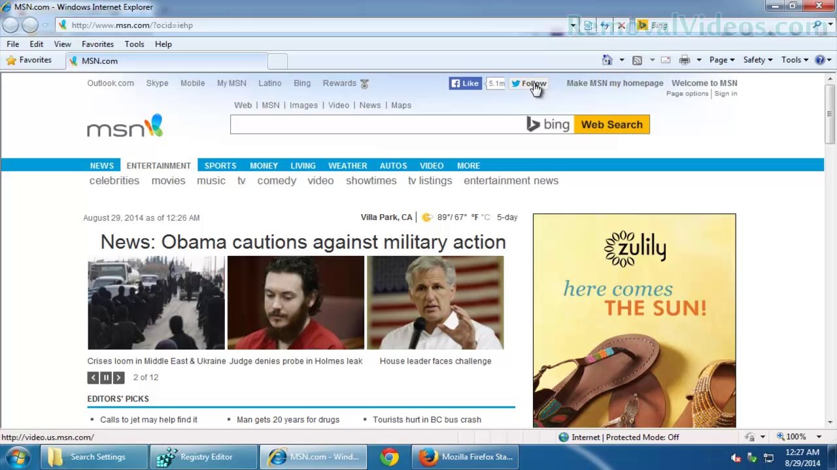Image resolution: width=837 pixels, height=470 pixels.
Task: Click the Back navigation button
Action: (x=11, y=25)
